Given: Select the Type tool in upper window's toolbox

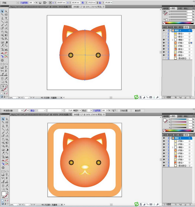Looking at the screenshot, I should coord(6,18).
